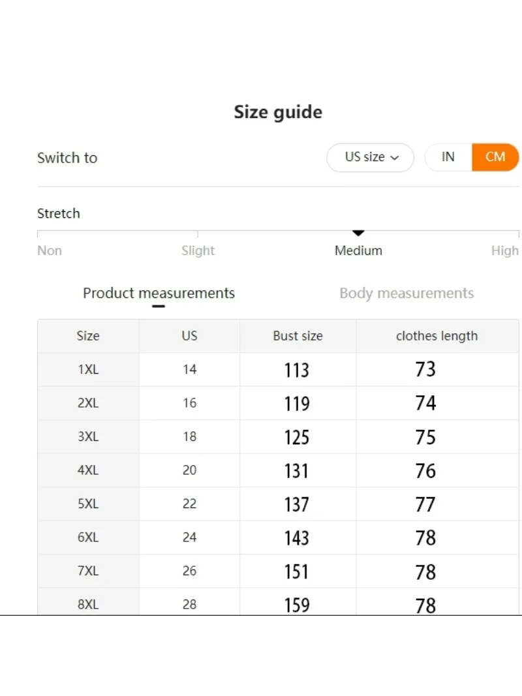This screenshot has width=522, height=696.
Task: Click the Size column header
Action: pos(88,336)
